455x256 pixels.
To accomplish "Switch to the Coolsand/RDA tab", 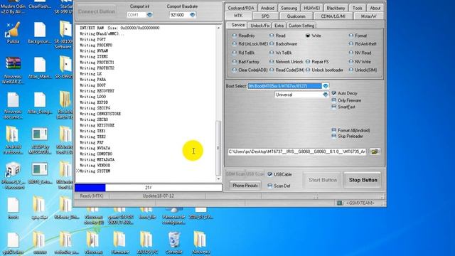I will 241,8.
